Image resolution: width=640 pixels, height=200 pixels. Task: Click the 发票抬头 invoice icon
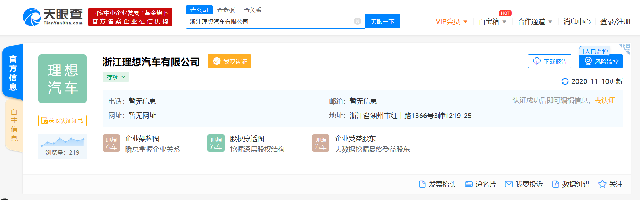pos(422,184)
